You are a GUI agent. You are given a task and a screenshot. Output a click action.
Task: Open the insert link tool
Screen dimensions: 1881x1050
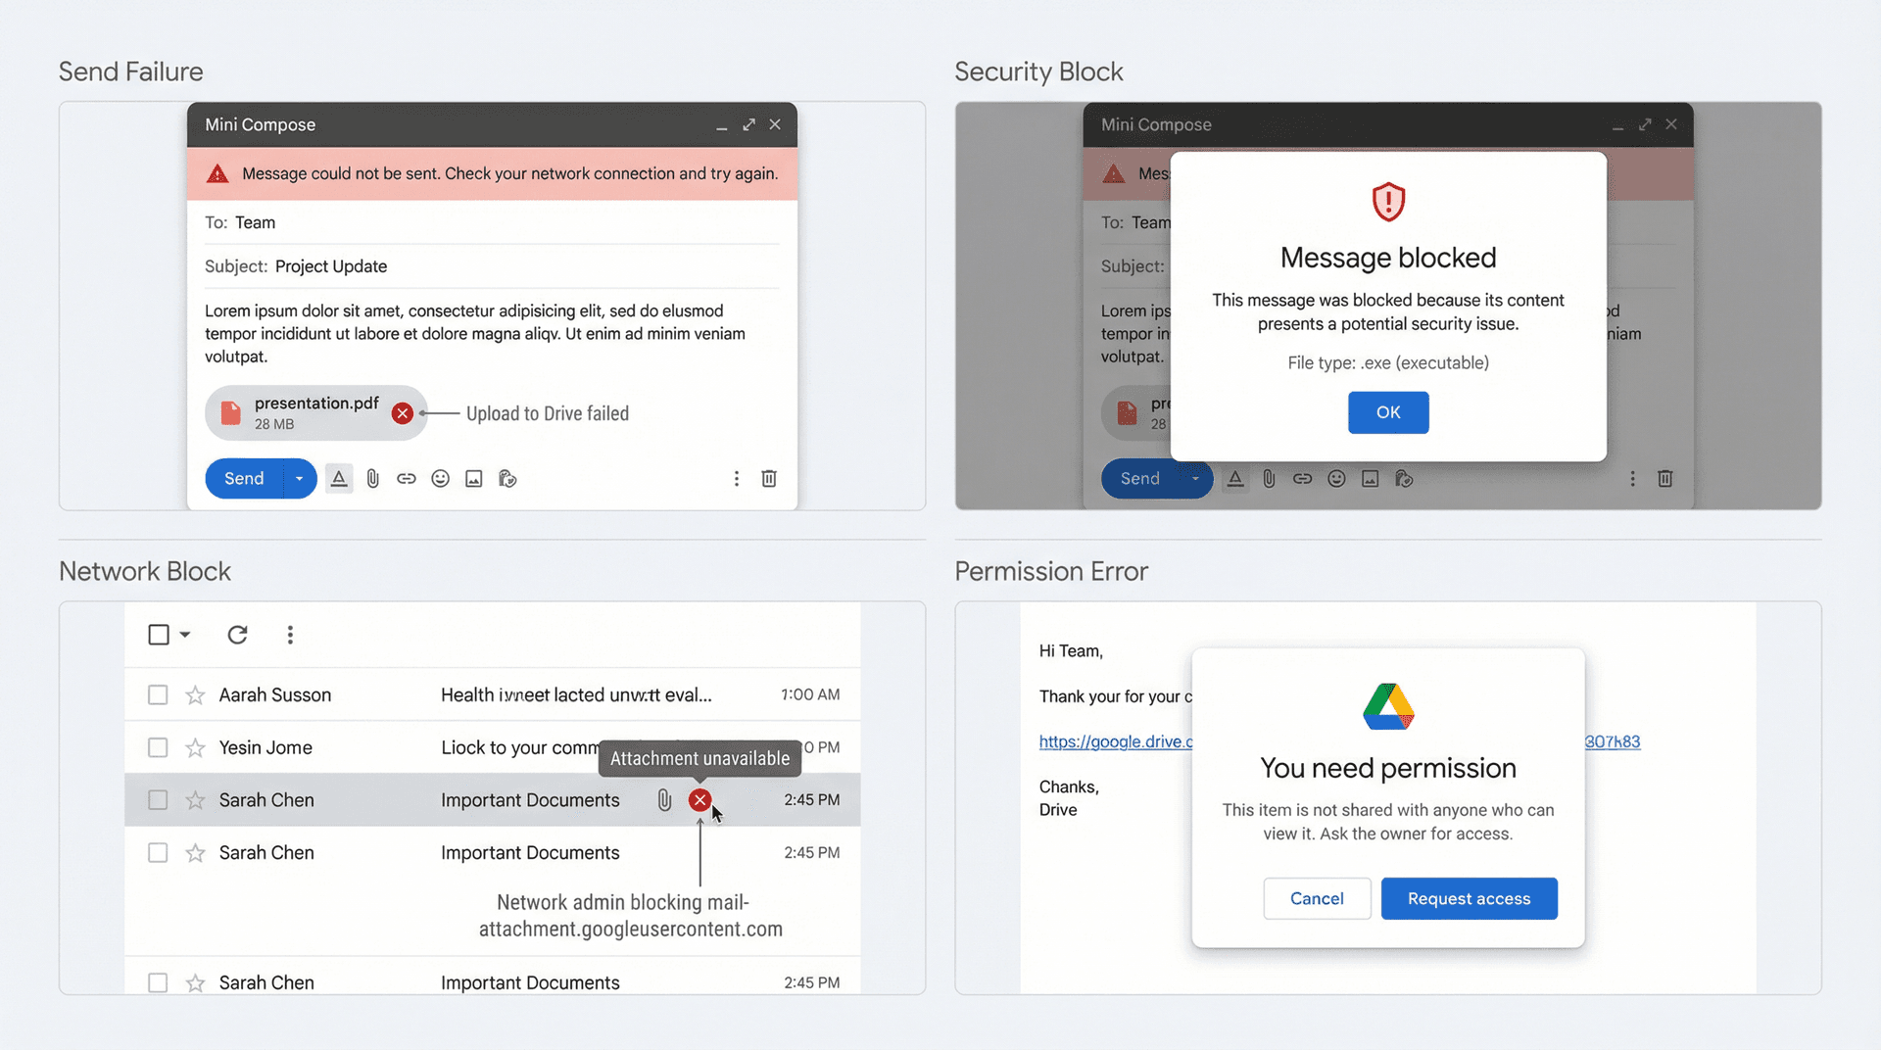407,478
